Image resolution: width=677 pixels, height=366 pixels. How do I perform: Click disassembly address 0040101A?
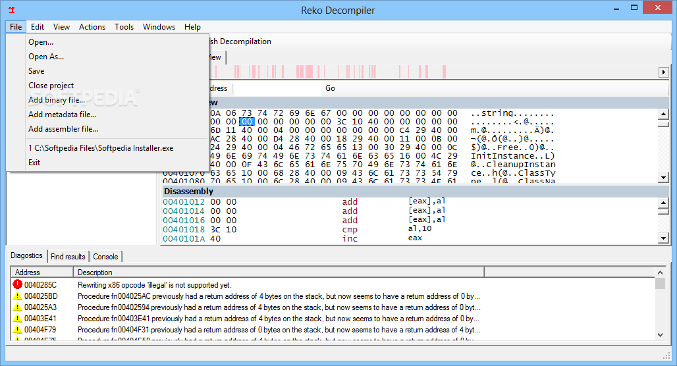[184, 239]
